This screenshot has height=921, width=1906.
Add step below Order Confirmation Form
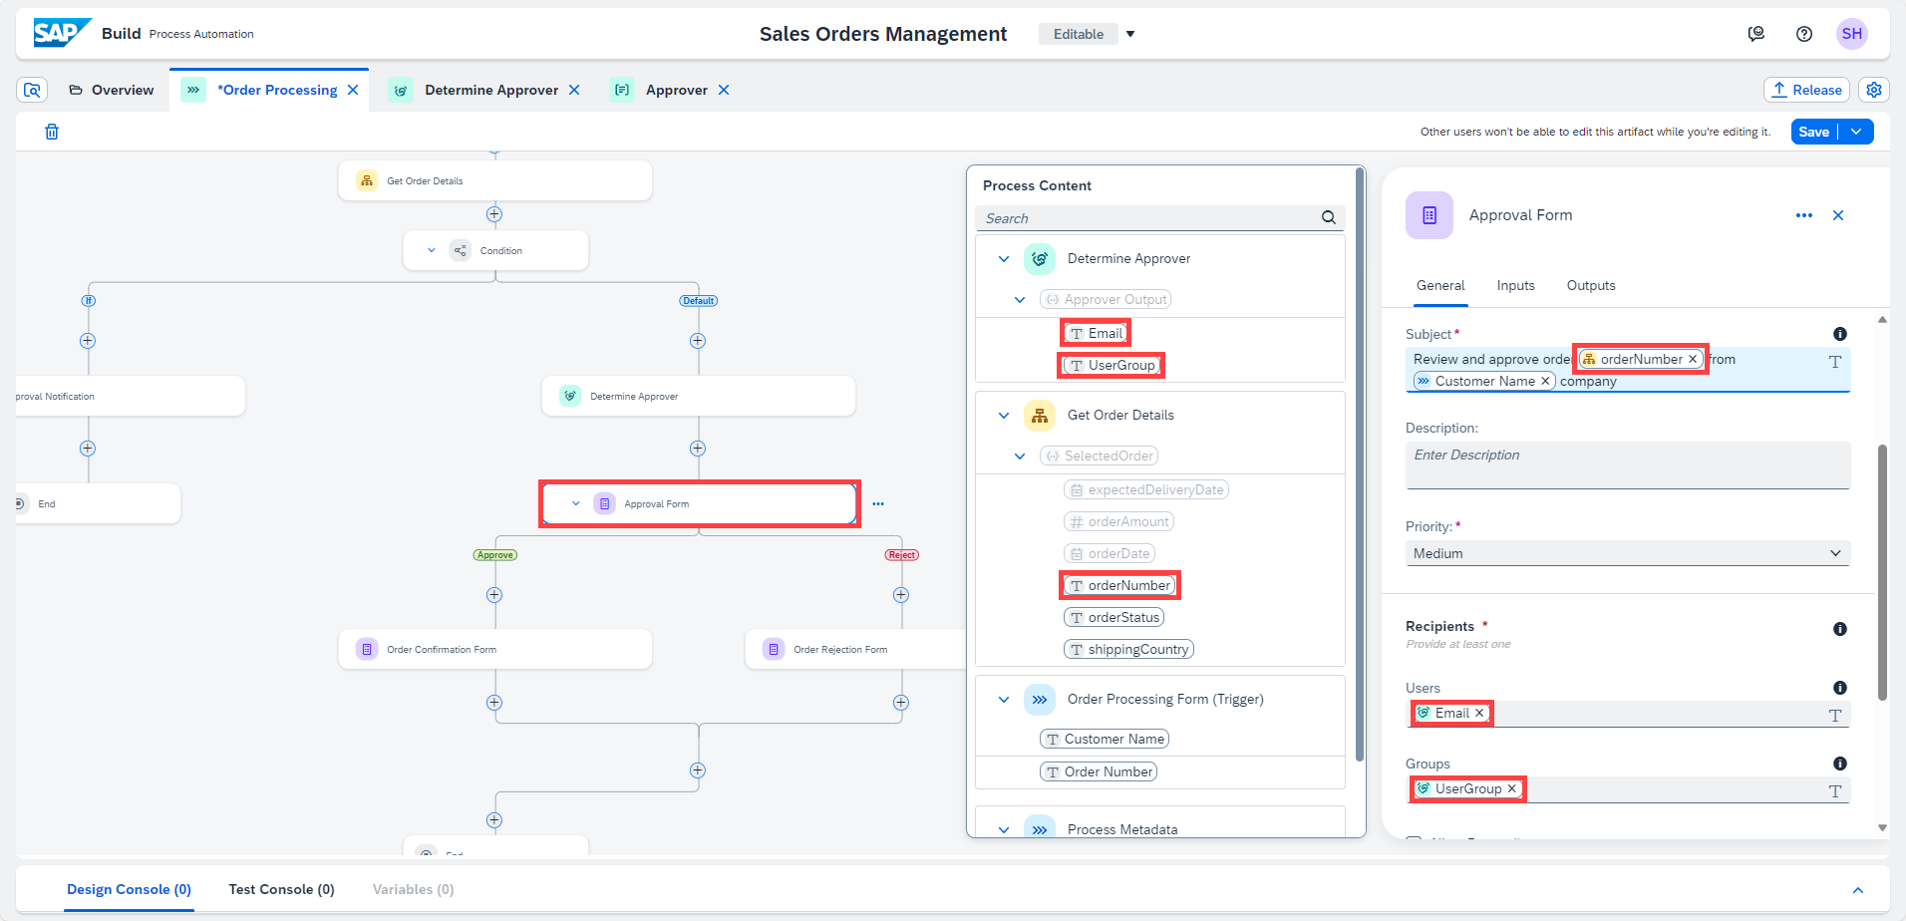click(494, 703)
